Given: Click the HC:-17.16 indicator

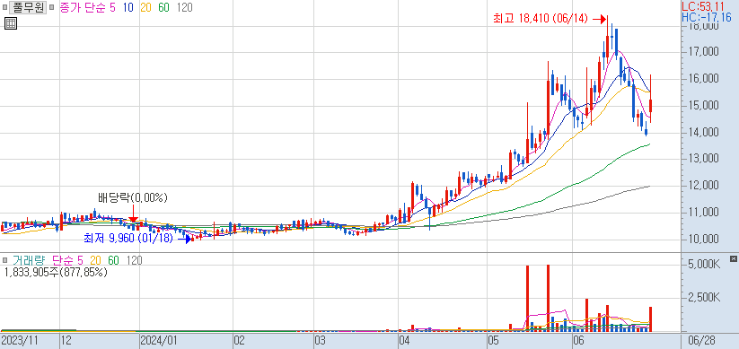Looking at the screenshot, I should [x=707, y=18].
